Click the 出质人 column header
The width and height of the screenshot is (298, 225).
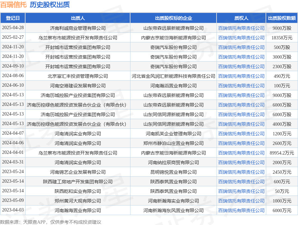(x=78, y=18)
